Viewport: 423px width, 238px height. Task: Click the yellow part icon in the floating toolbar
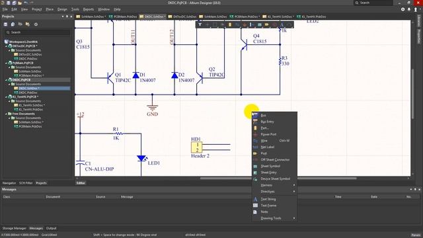[x=230, y=24]
